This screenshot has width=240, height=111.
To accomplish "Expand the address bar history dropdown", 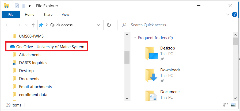I will [98, 25].
